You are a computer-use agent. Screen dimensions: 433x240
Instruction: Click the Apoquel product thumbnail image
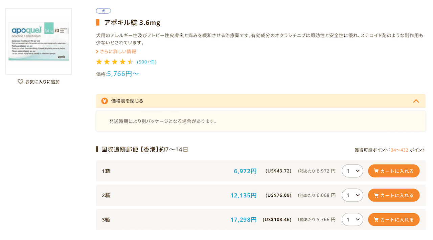click(39, 41)
